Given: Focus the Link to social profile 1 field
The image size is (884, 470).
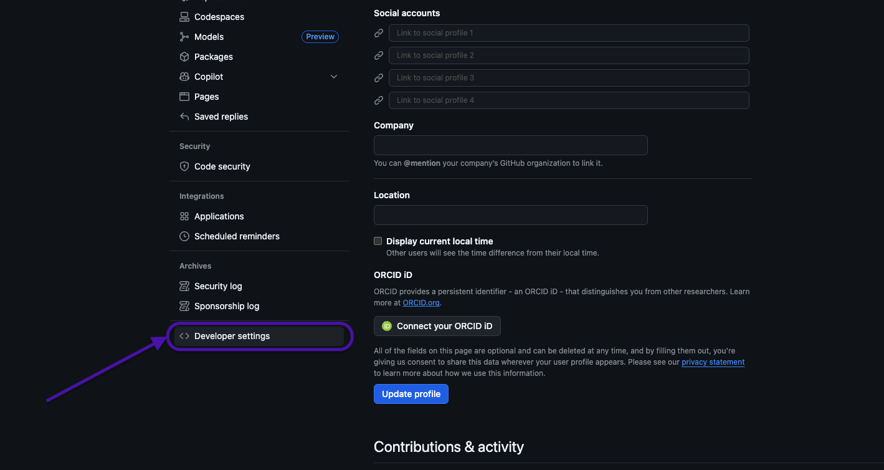Looking at the screenshot, I should pos(569,33).
